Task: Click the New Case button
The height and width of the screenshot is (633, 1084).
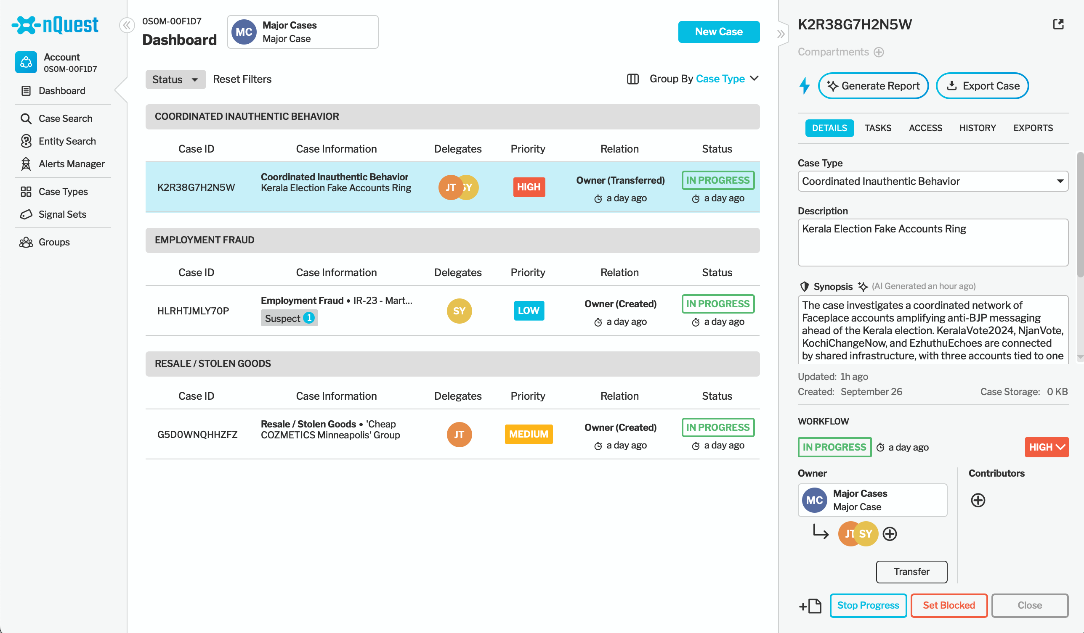Action: (x=718, y=32)
